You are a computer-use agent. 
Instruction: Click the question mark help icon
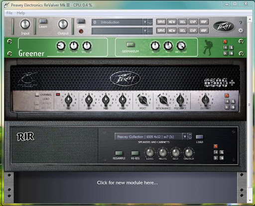(241, 23)
